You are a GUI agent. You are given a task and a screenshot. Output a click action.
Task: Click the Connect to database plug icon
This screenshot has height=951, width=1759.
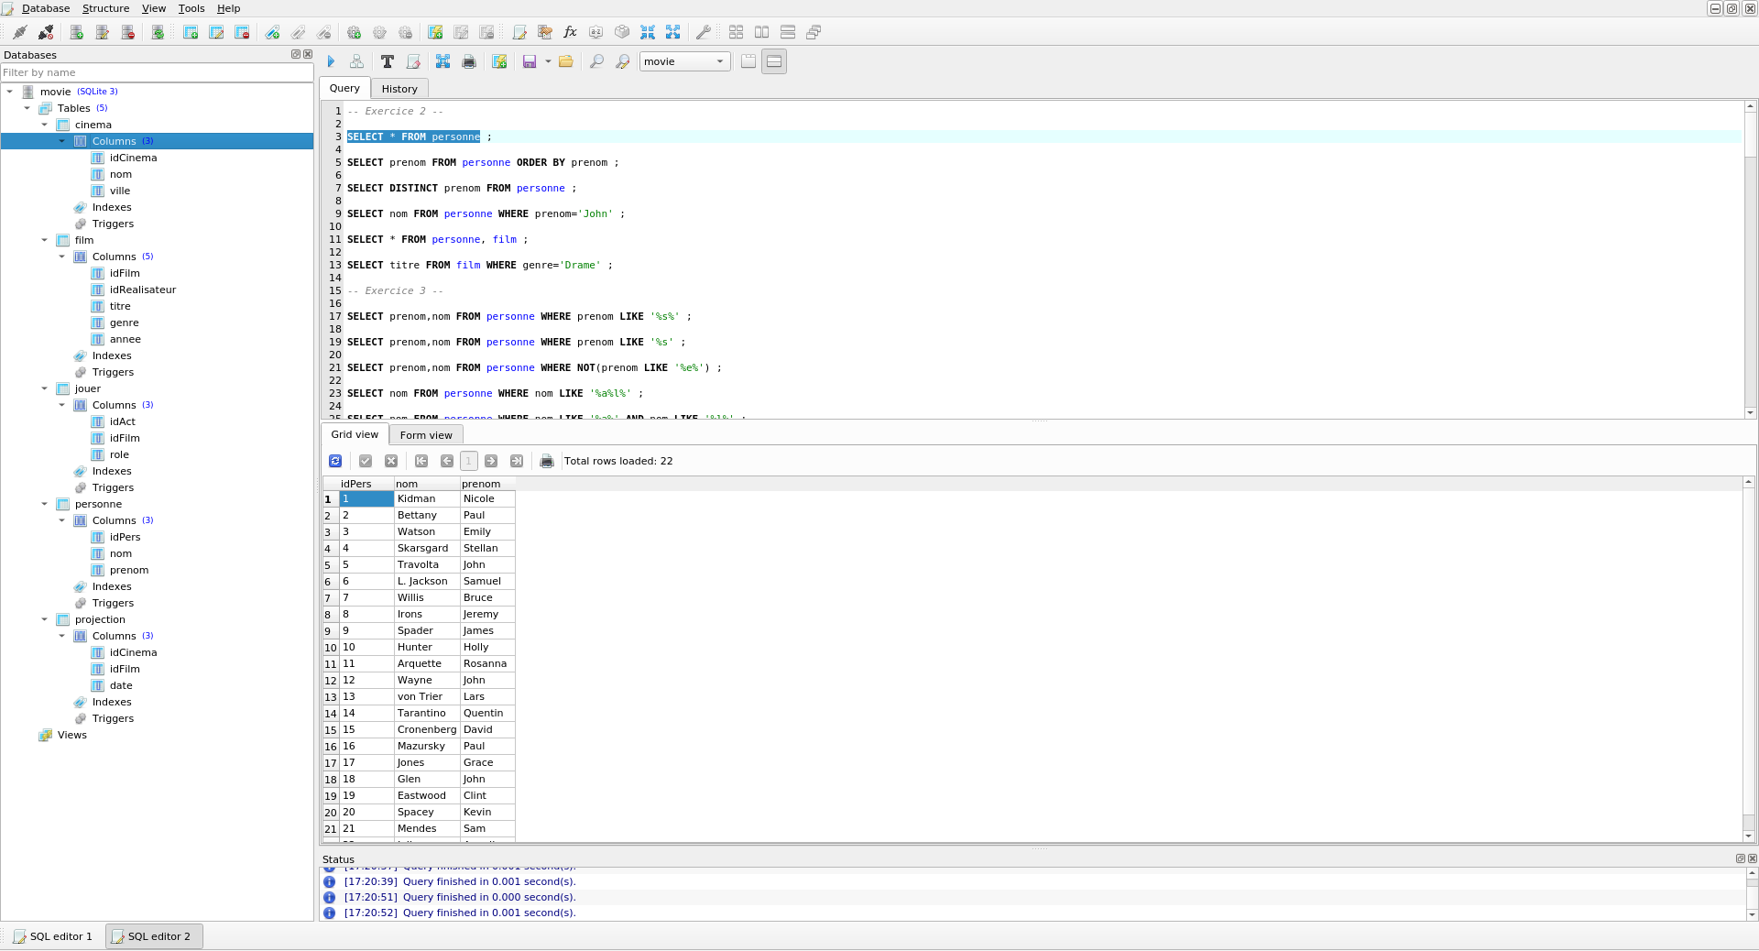(19, 32)
